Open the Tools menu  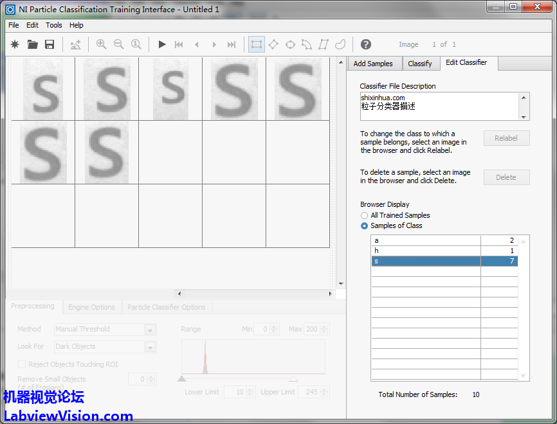(54, 25)
